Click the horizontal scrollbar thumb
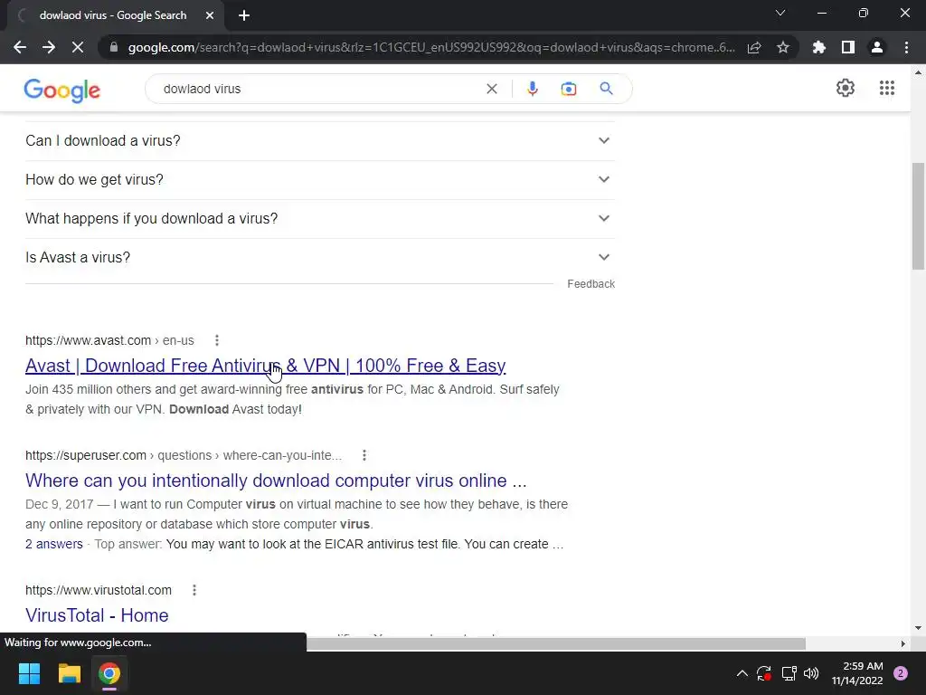This screenshot has width=926, height=695. (556, 643)
